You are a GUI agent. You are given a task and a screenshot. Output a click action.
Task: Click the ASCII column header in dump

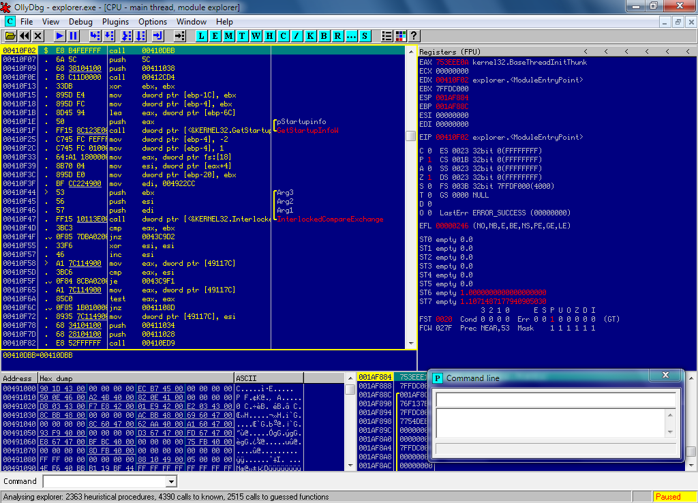(x=269, y=378)
